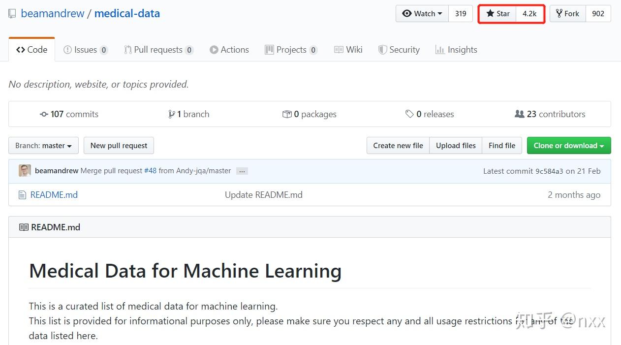Image resolution: width=621 pixels, height=345 pixels.
Task: Click the README.md file icon
Action: [x=22, y=195]
